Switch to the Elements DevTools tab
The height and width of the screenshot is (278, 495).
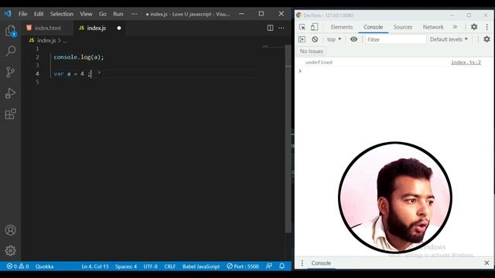[x=342, y=27]
